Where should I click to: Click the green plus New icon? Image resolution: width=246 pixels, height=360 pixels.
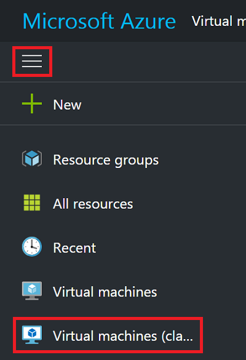tap(32, 103)
